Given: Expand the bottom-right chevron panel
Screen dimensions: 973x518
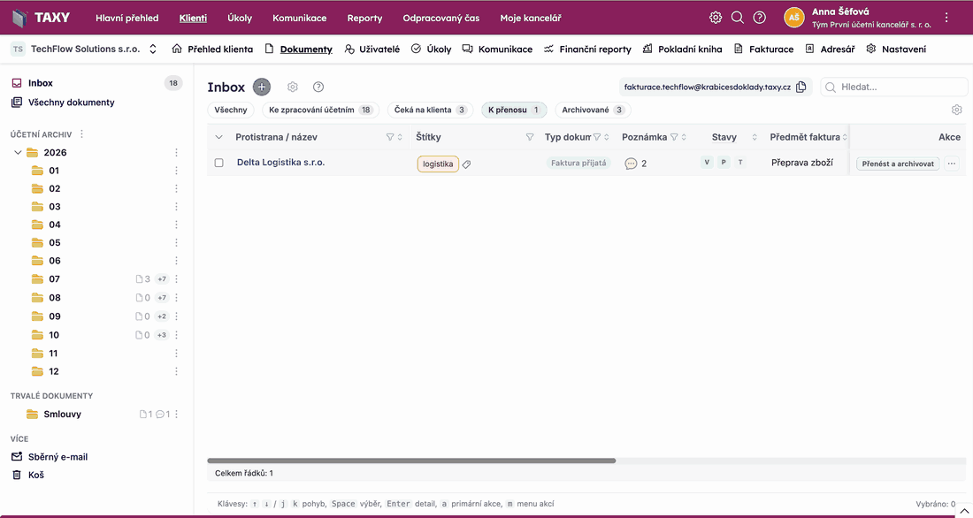Looking at the screenshot, I should coord(966,510).
